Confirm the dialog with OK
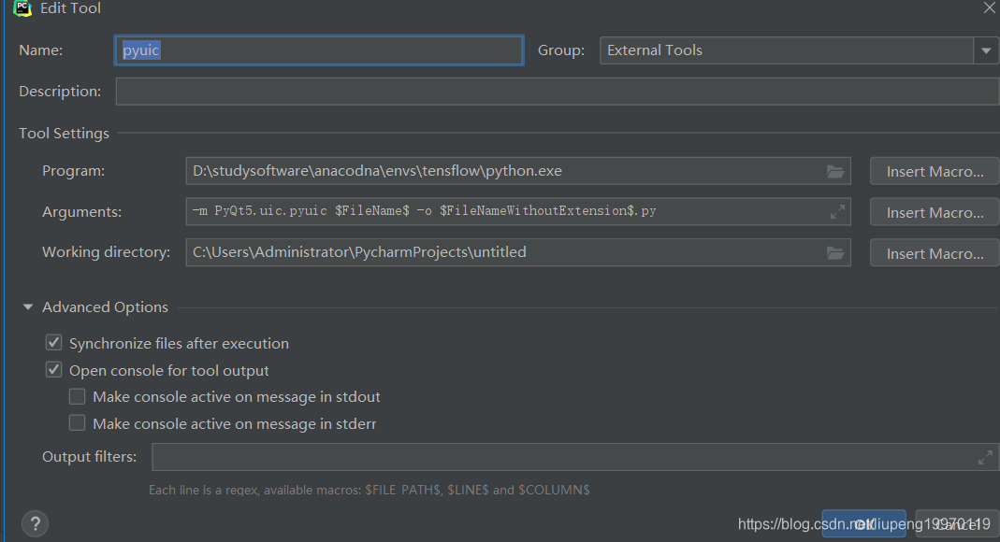1000x542 pixels. coord(863,523)
